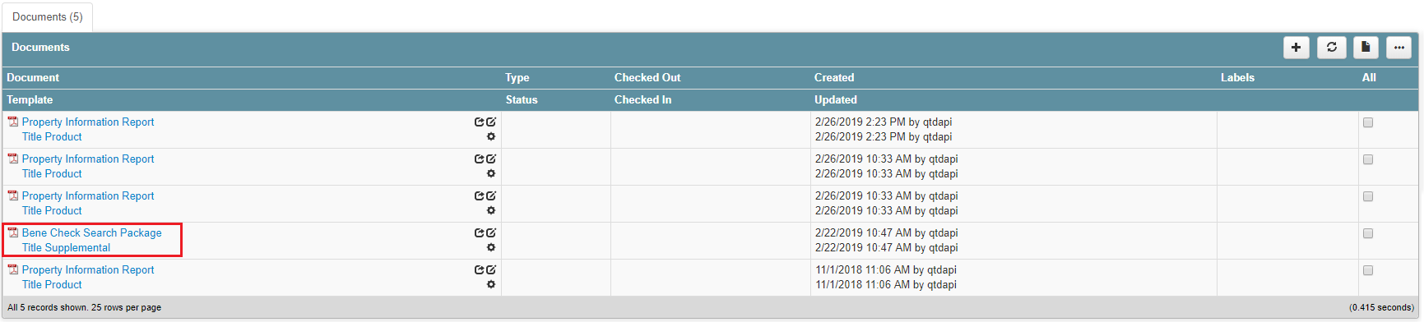Sort by the Created column header

[834, 77]
